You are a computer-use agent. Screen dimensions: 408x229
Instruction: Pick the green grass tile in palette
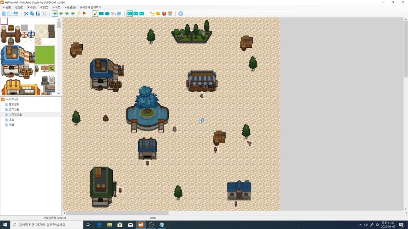point(45,55)
